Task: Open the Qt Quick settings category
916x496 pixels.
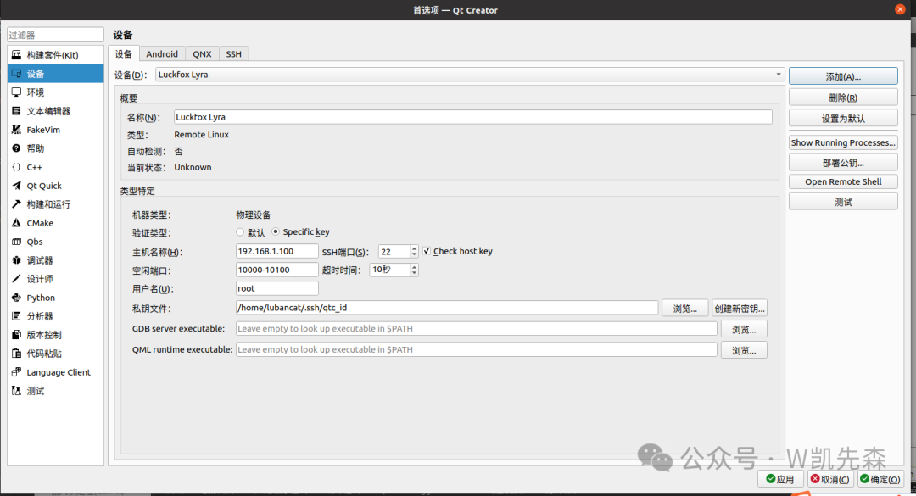Action: click(x=43, y=186)
